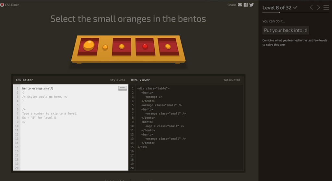
Task: Click the large orange in first bento
Action: click(89, 45)
